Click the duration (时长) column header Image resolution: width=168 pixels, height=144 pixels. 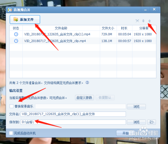click(124, 28)
